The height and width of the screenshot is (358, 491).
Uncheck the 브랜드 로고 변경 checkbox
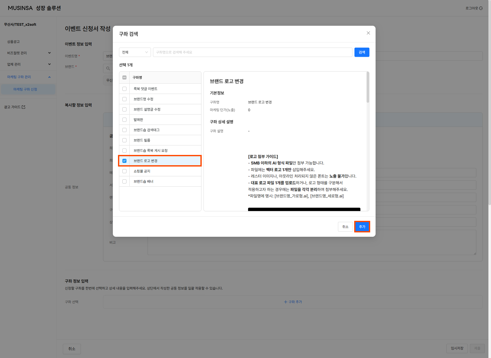[124, 161]
